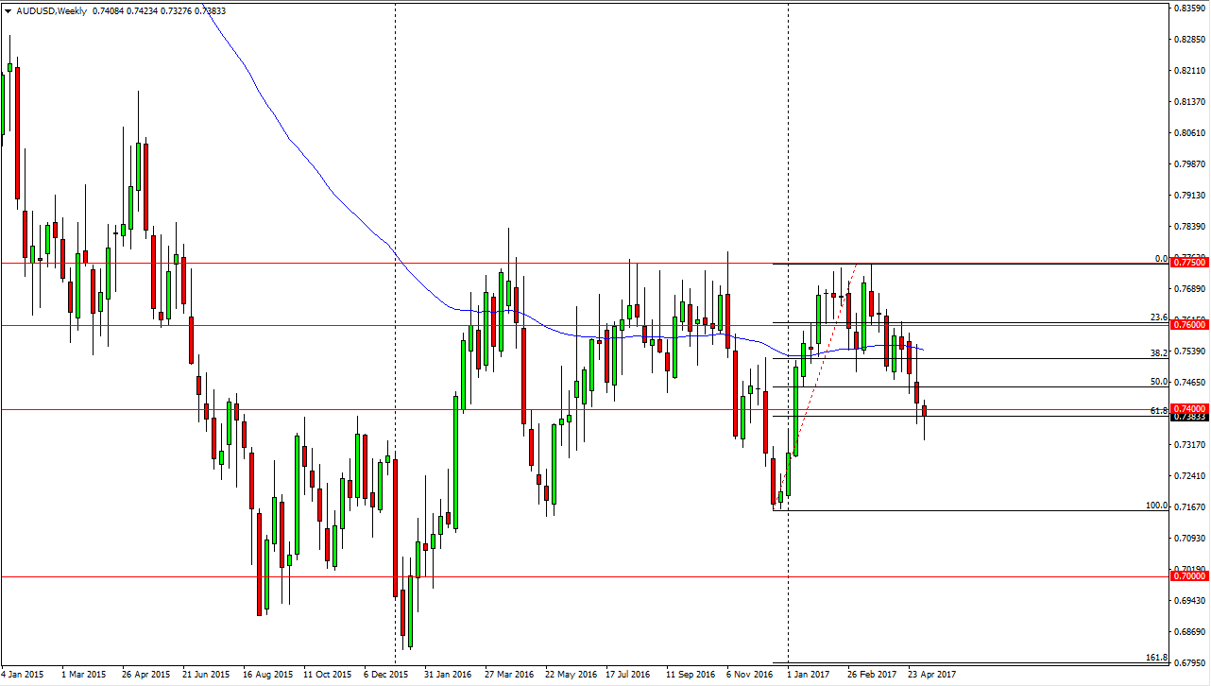1211x686 pixels.
Task: Click the 4 Jan 2015 date axis label
Action: [x=25, y=676]
